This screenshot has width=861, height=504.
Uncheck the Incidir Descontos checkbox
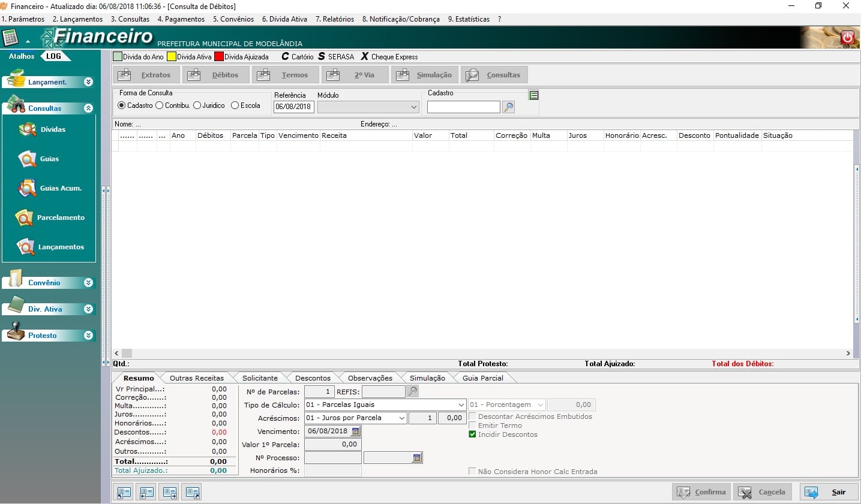point(472,434)
